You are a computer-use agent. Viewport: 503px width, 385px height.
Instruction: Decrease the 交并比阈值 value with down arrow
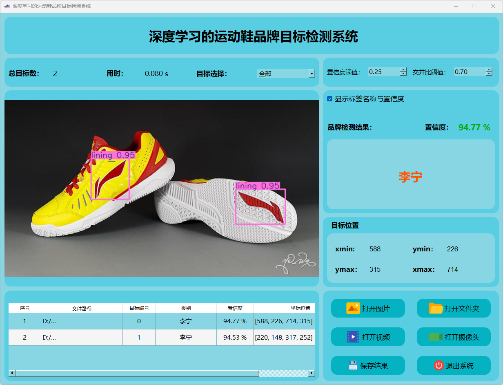(x=489, y=74)
